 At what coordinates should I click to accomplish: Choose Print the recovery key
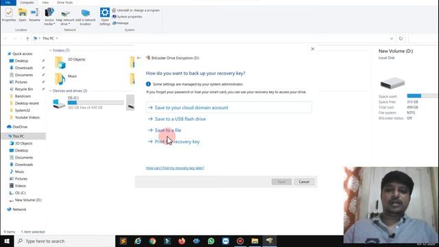coord(177,142)
